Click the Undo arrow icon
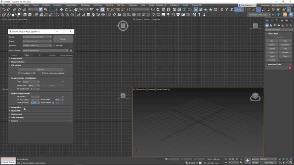Viewport: 294px width, 165px height. [x=4, y=9]
